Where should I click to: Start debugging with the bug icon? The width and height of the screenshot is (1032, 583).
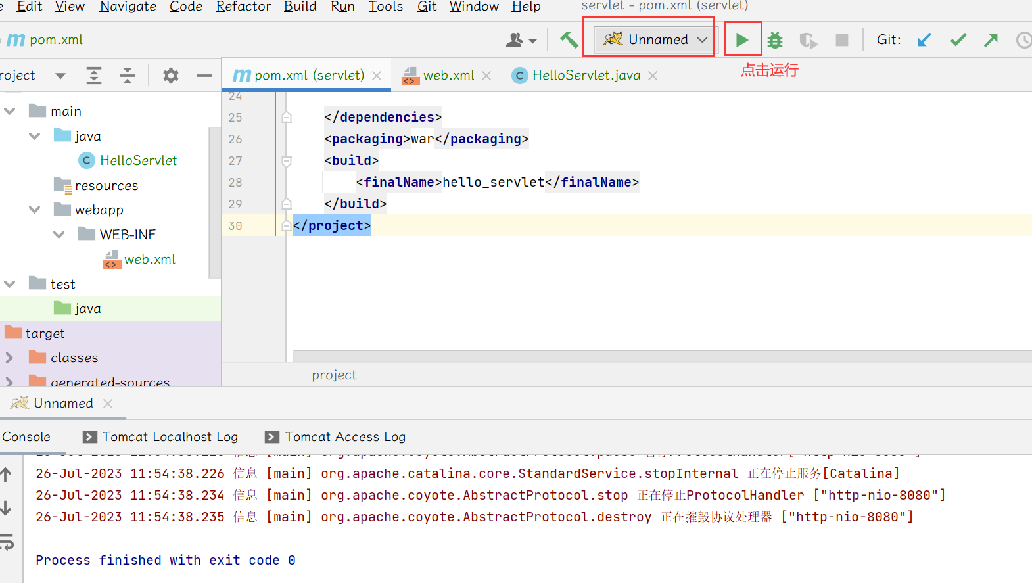click(x=775, y=40)
